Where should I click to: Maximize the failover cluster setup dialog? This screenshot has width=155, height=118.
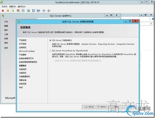[x=130, y=21]
